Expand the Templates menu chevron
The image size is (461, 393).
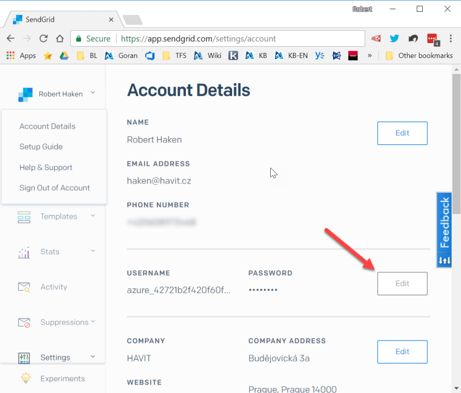[x=93, y=216]
